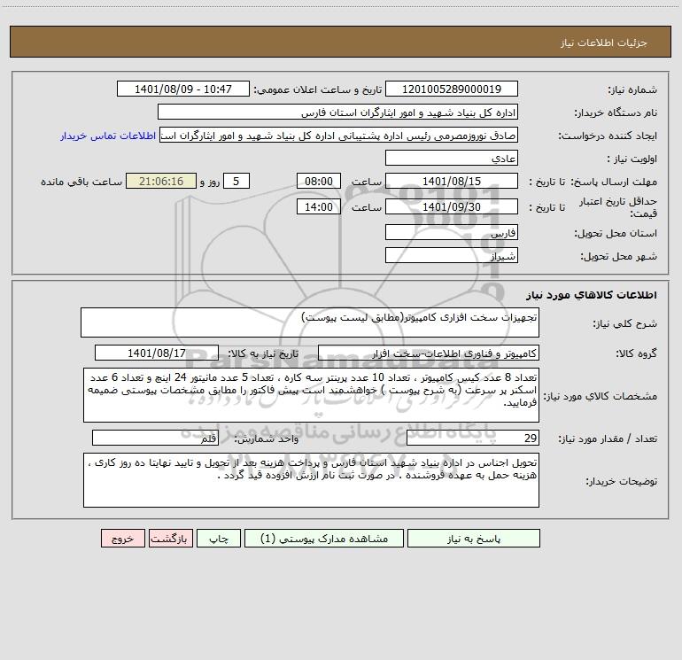Click the بازگشت back button
Viewport: 682px width, 660px height.
click(x=170, y=538)
